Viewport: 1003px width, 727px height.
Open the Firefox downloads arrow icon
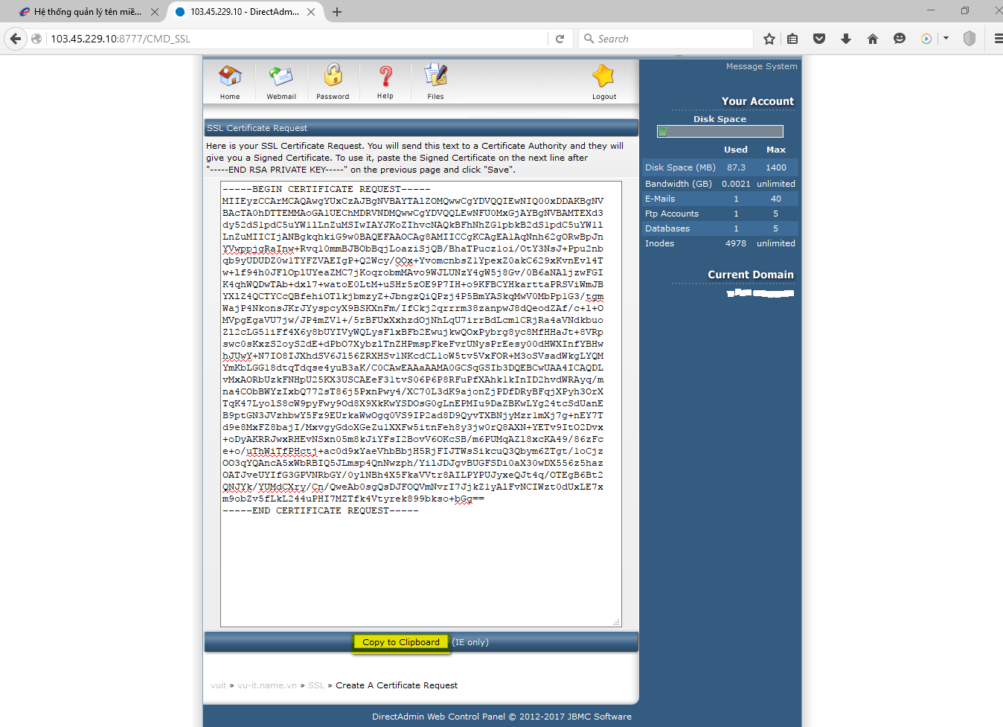846,39
